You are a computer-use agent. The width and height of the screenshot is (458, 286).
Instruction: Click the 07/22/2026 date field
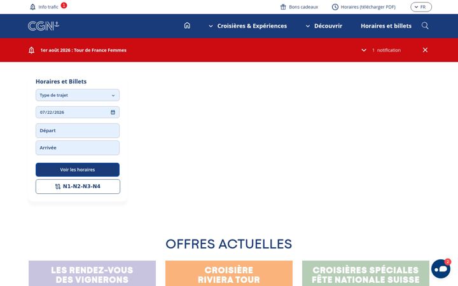tap(78, 112)
